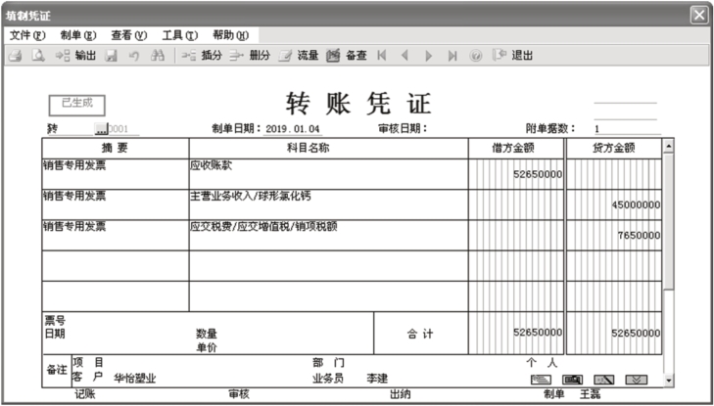Click debit amount 52650000 in first row
The image size is (714, 406).
tap(538, 174)
